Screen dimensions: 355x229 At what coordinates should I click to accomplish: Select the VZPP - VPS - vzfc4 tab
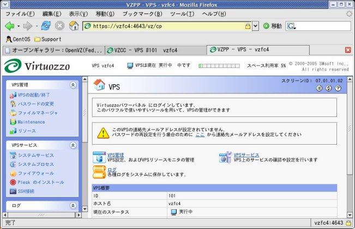click(x=258, y=49)
